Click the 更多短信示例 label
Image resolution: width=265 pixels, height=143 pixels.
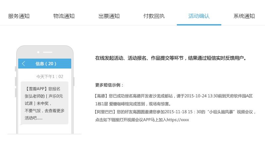point(110,85)
